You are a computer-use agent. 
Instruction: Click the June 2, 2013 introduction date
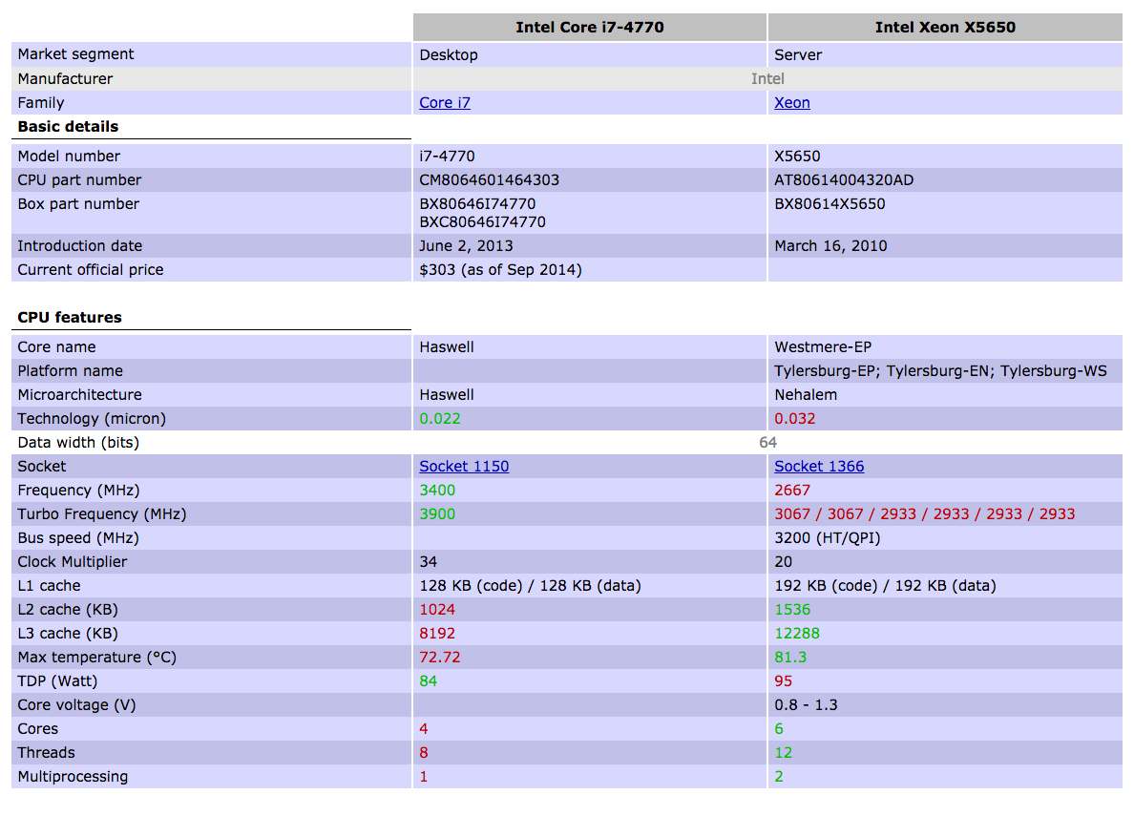point(466,246)
